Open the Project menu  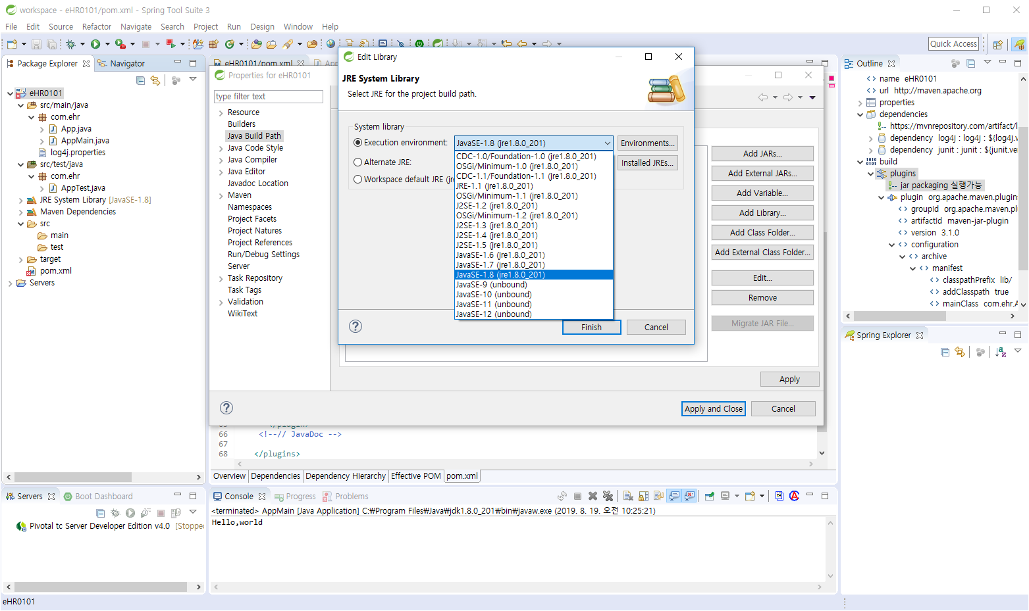[205, 27]
